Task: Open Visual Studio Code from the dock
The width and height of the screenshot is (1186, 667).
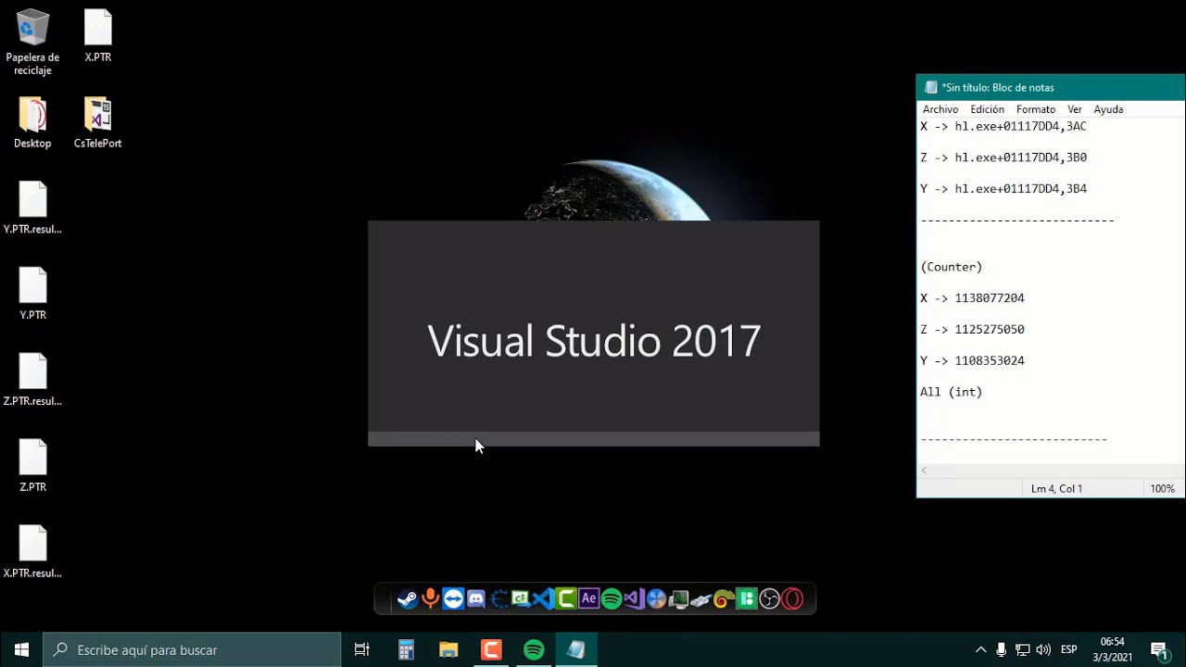Action: (544, 599)
